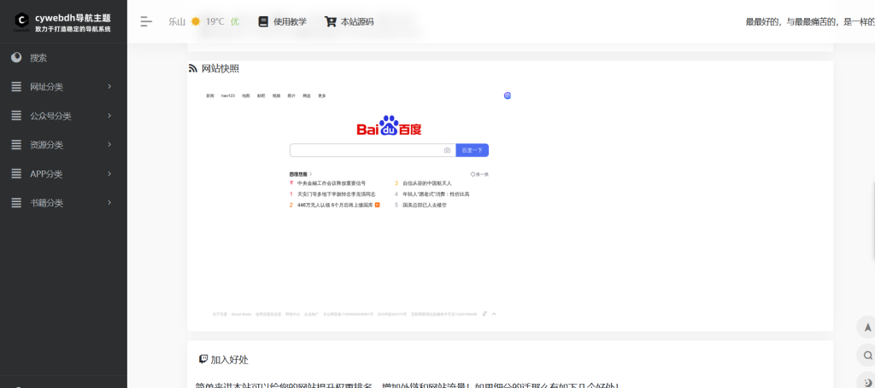Expand the APP分类 chevron arrow
Viewport: 875px width, 388px height.
pos(109,173)
